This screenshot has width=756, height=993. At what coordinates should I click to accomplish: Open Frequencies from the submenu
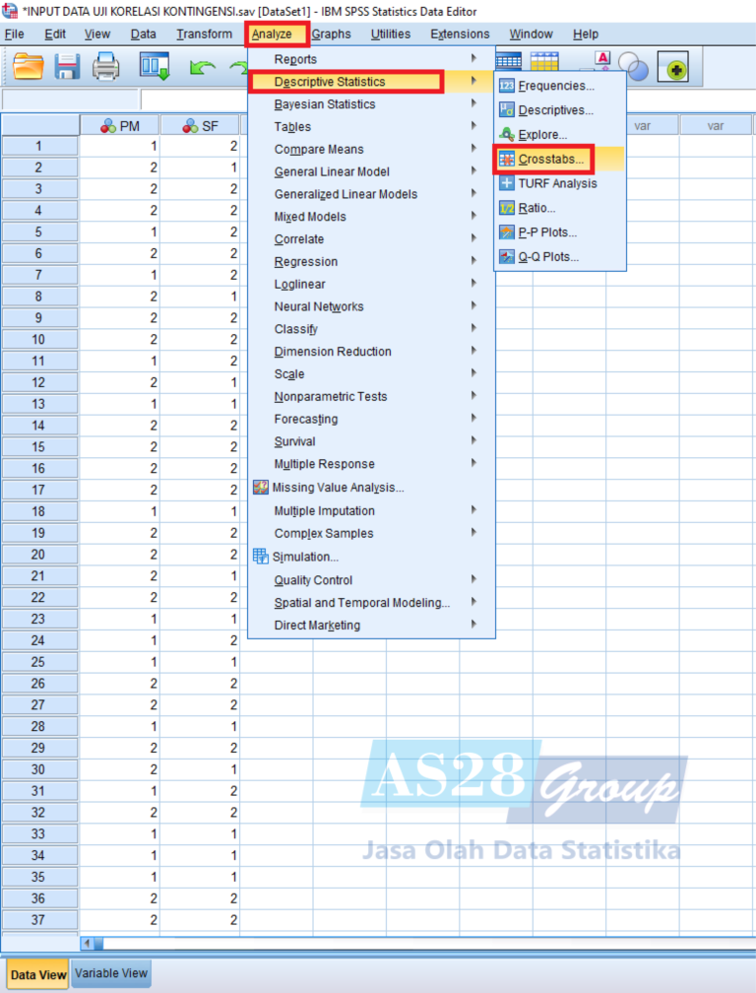[x=555, y=86]
